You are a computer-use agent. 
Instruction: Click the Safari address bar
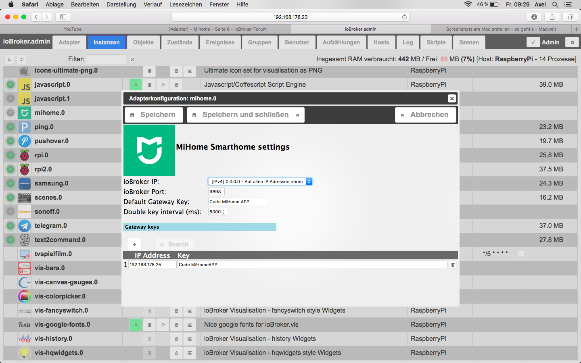[290, 17]
